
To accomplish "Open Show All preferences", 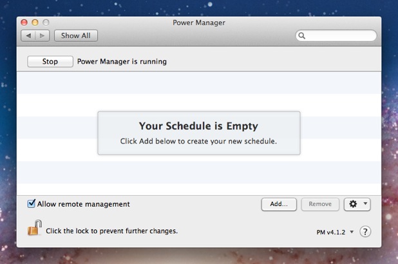I will pyautogui.click(x=75, y=36).
